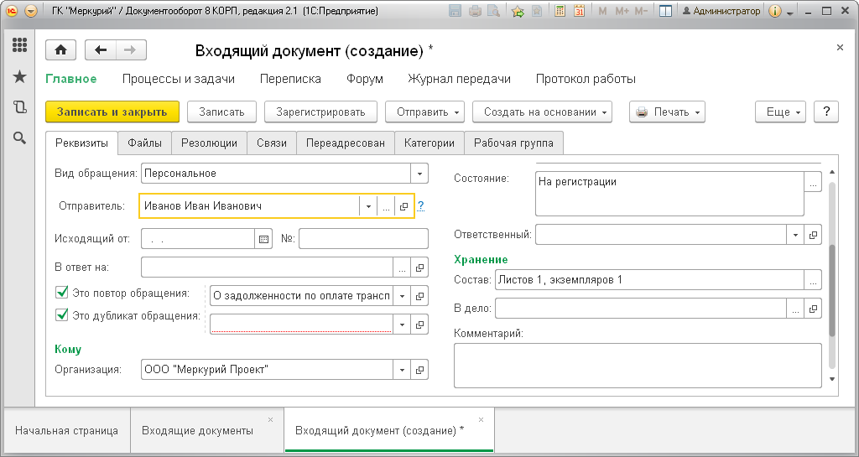Open Отправитель record icon
859x457 pixels.
(403, 206)
